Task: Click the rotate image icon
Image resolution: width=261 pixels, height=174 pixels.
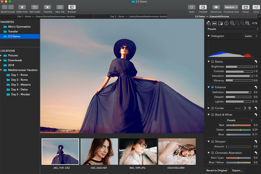Action: coord(209,23)
